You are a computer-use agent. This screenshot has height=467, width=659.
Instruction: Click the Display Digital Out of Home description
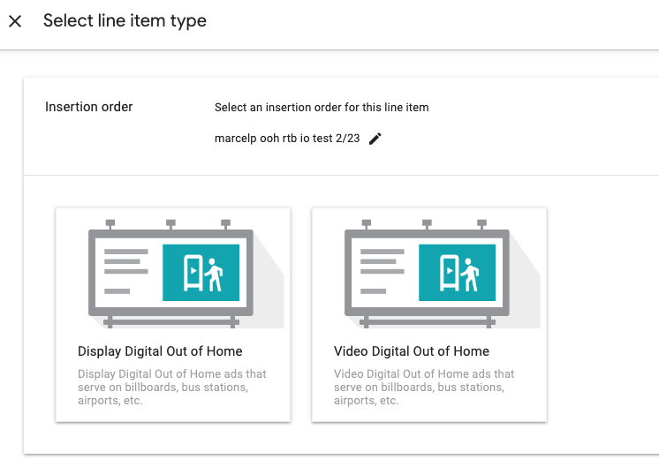tap(172, 387)
